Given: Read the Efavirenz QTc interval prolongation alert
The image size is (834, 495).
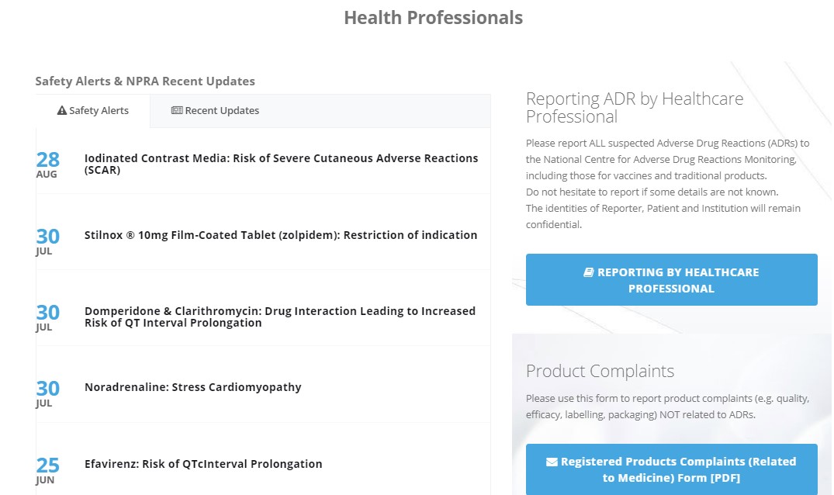Looking at the screenshot, I should pos(203,464).
